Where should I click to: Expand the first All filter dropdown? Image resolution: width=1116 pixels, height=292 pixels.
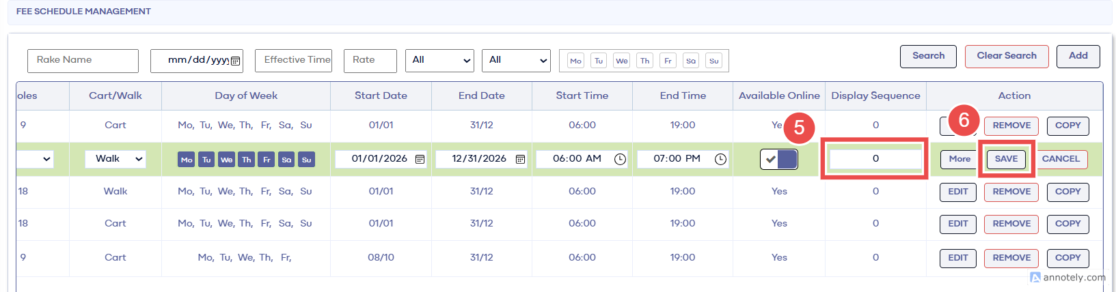point(439,61)
